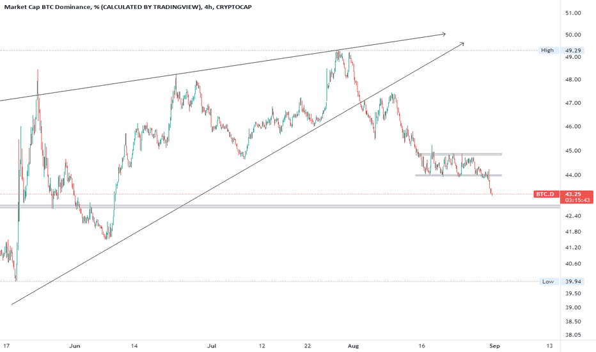Click the 38.50 price axis label
596x352 pixels.
coord(573,321)
